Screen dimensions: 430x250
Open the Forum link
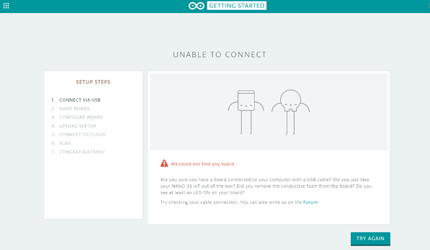pyautogui.click(x=310, y=202)
